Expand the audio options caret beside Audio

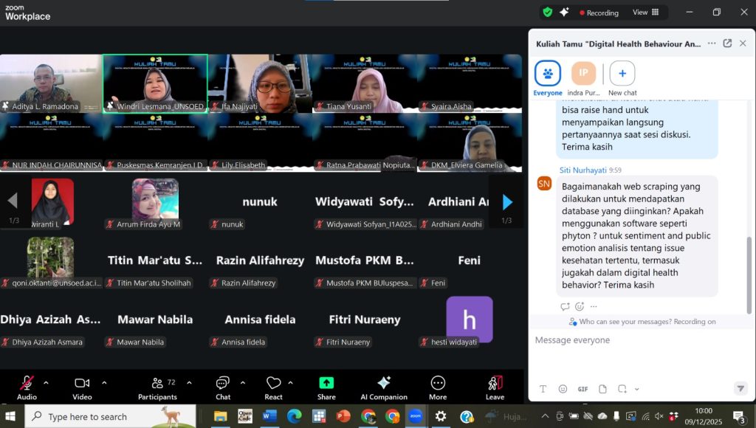[x=46, y=383]
